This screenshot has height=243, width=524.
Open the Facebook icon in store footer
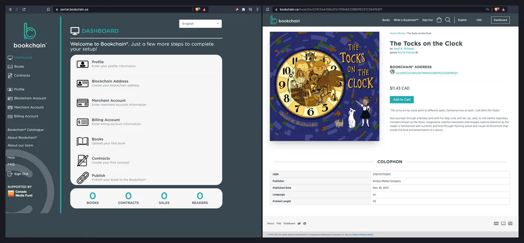tap(305, 223)
